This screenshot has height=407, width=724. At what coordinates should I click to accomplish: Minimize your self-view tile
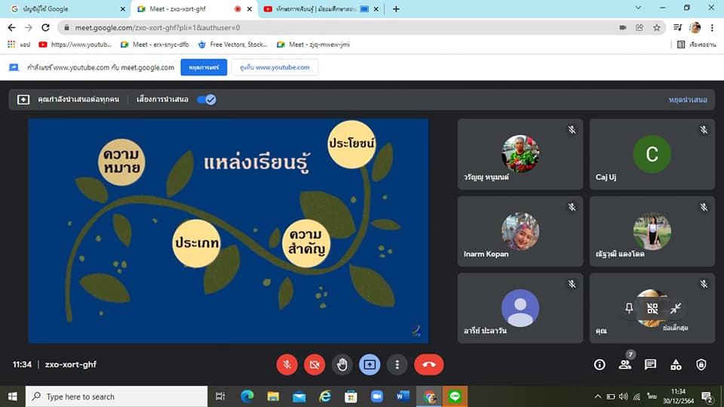pos(676,308)
